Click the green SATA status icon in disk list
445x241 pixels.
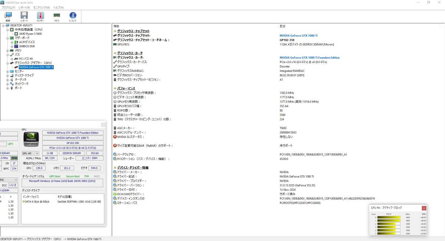click(x=24, y=202)
